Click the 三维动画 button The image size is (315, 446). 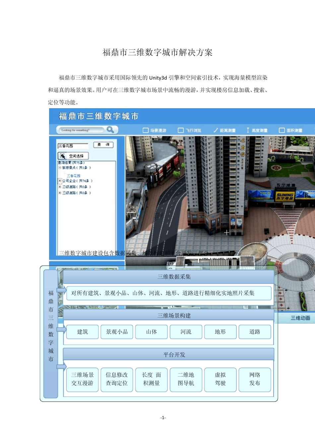300,318
